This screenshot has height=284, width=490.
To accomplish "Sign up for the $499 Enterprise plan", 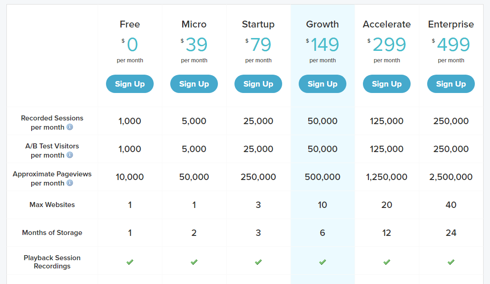I will 451,84.
